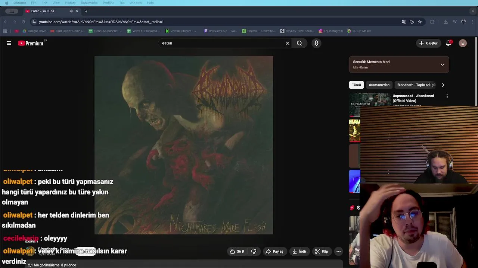This screenshot has height=268, width=478.
Task: Open Google Drive bookmark
Action: point(34,31)
